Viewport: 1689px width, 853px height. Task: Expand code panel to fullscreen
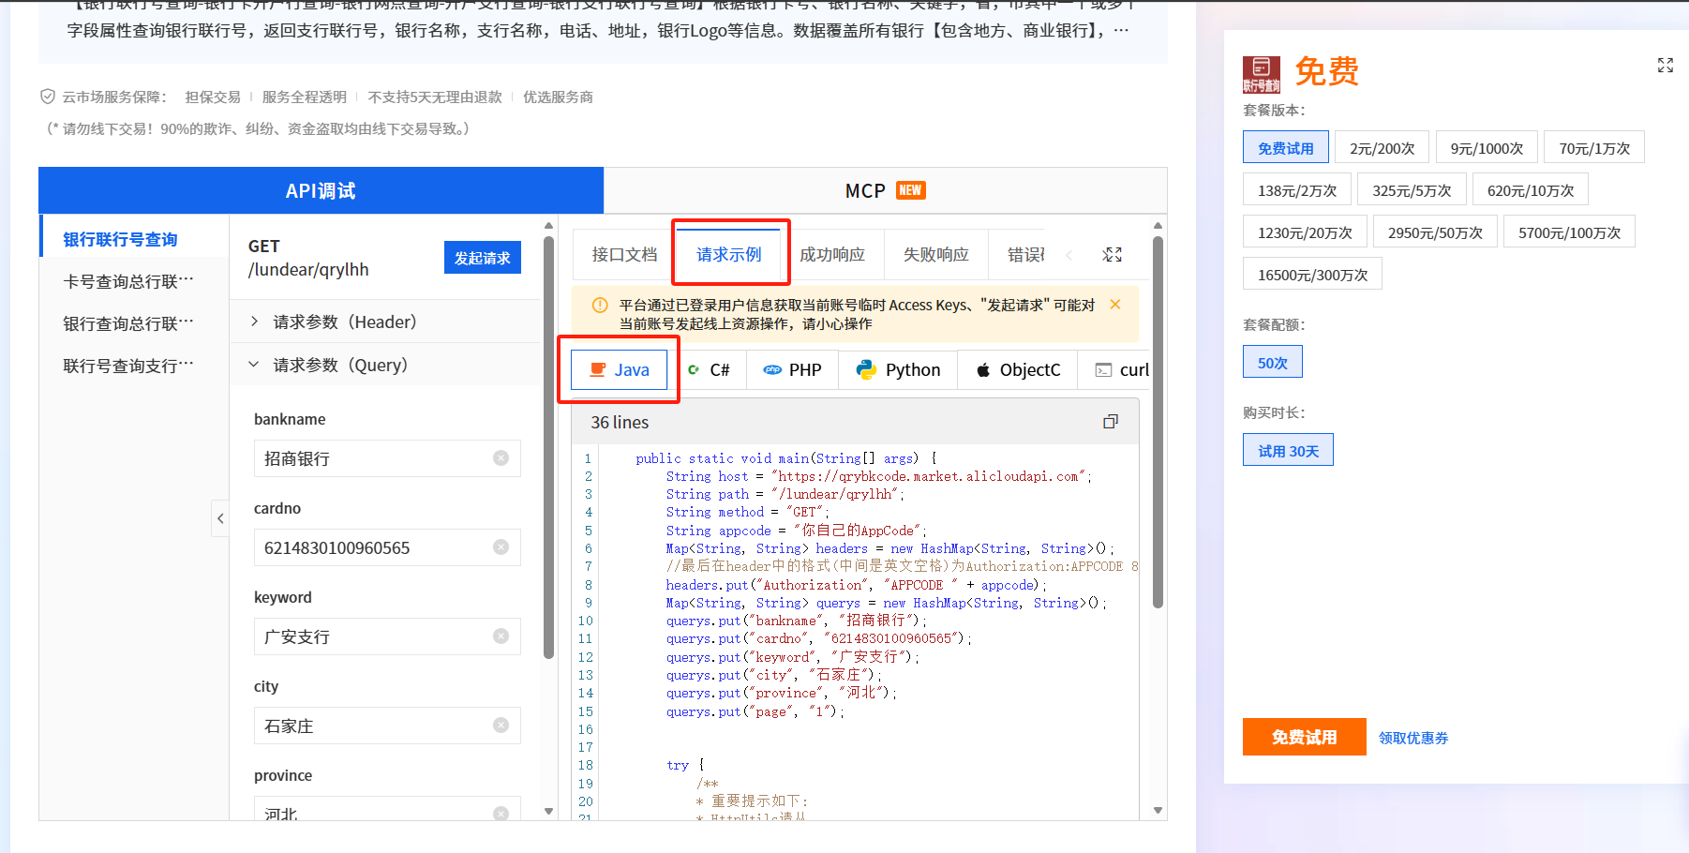[1113, 254]
